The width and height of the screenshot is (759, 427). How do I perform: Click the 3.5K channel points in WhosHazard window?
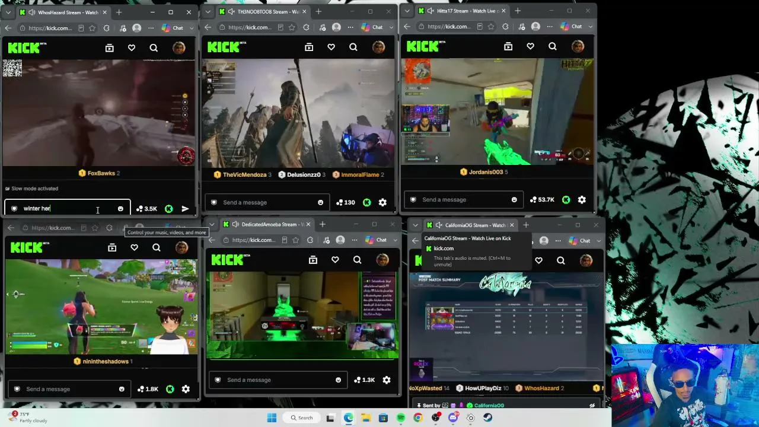click(146, 209)
